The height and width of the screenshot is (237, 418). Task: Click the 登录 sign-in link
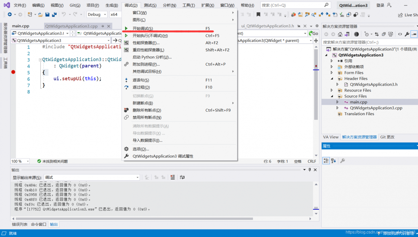pyautogui.click(x=380, y=5)
